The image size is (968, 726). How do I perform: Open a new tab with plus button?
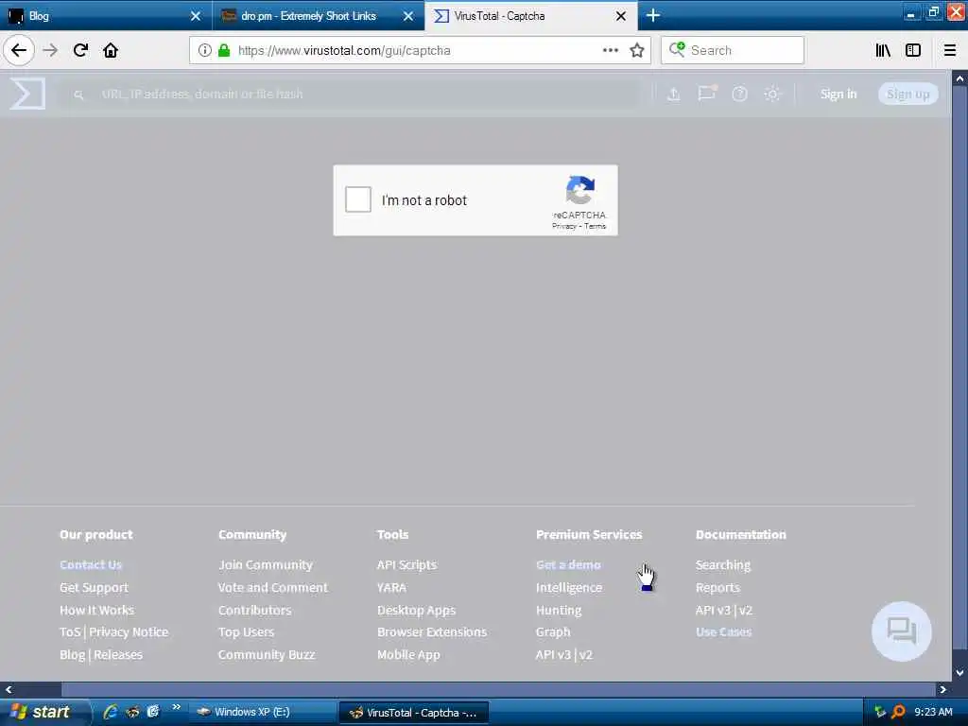coord(653,15)
